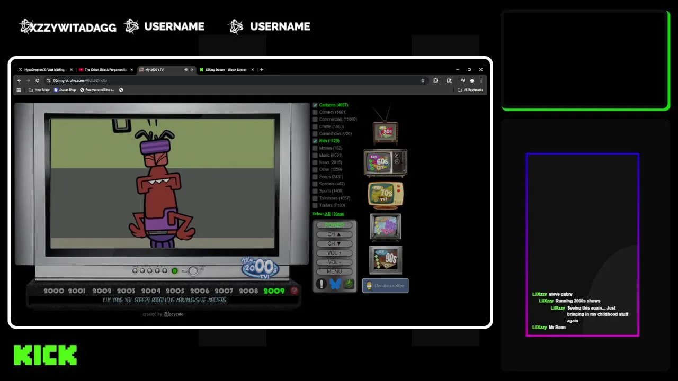The image size is (678, 381).
Task: Click the CH up button
Action: pos(334,234)
